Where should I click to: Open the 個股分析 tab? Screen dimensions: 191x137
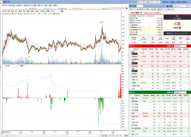40,5
